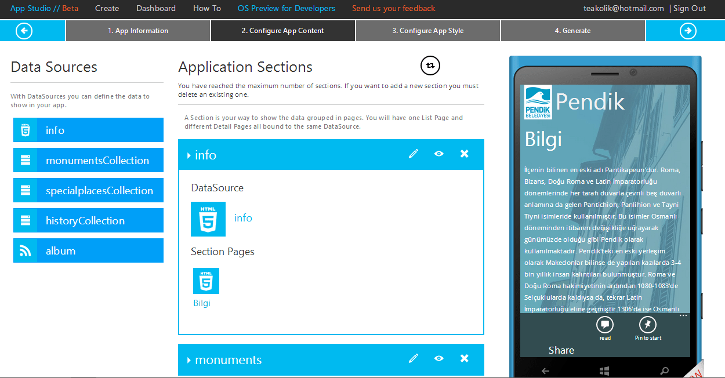The height and width of the screenshot is (378, 725).
Task: Go to Configure App Style step
Action: point(428,31)
